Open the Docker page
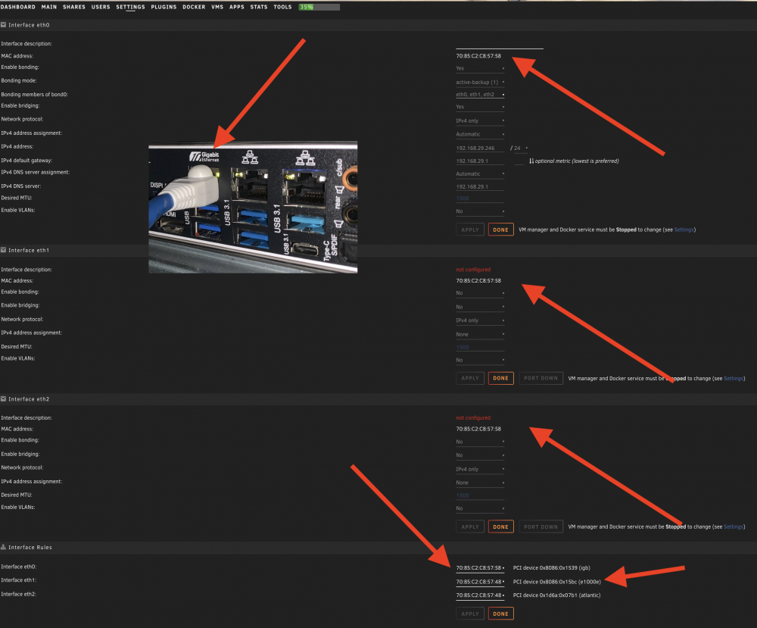 tap(194, 7)
